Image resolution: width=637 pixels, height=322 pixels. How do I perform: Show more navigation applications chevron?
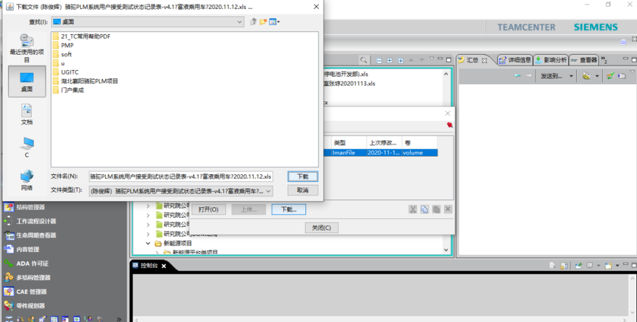pyautogui.click(x=119, y=319)
